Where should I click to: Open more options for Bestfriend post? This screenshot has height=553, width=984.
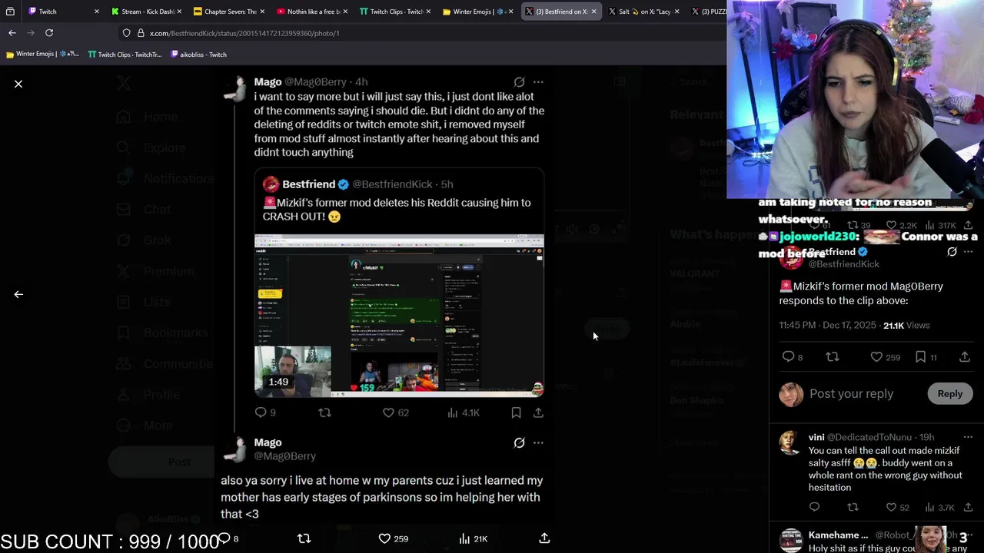click(969, 252)
